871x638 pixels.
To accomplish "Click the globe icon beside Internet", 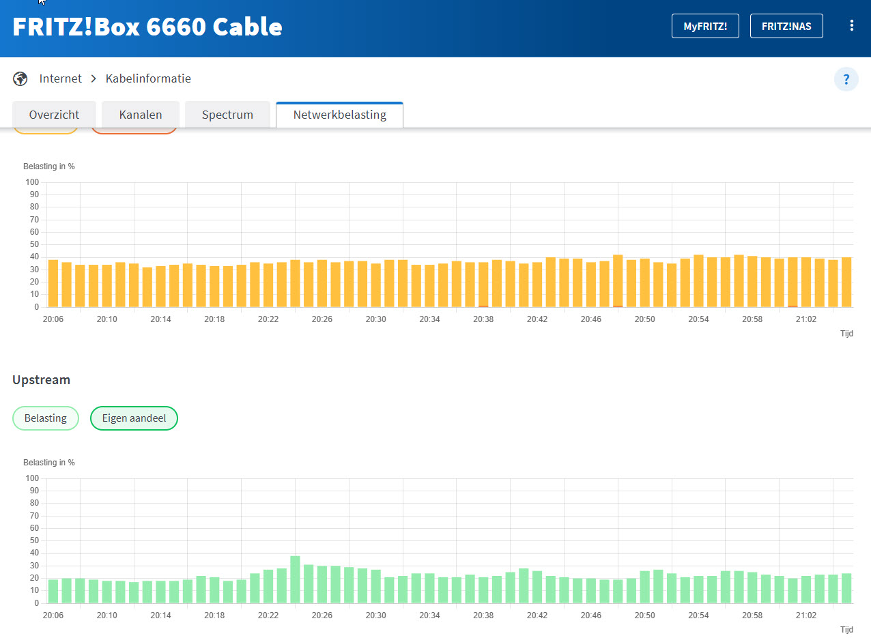I will coord(20,78).
